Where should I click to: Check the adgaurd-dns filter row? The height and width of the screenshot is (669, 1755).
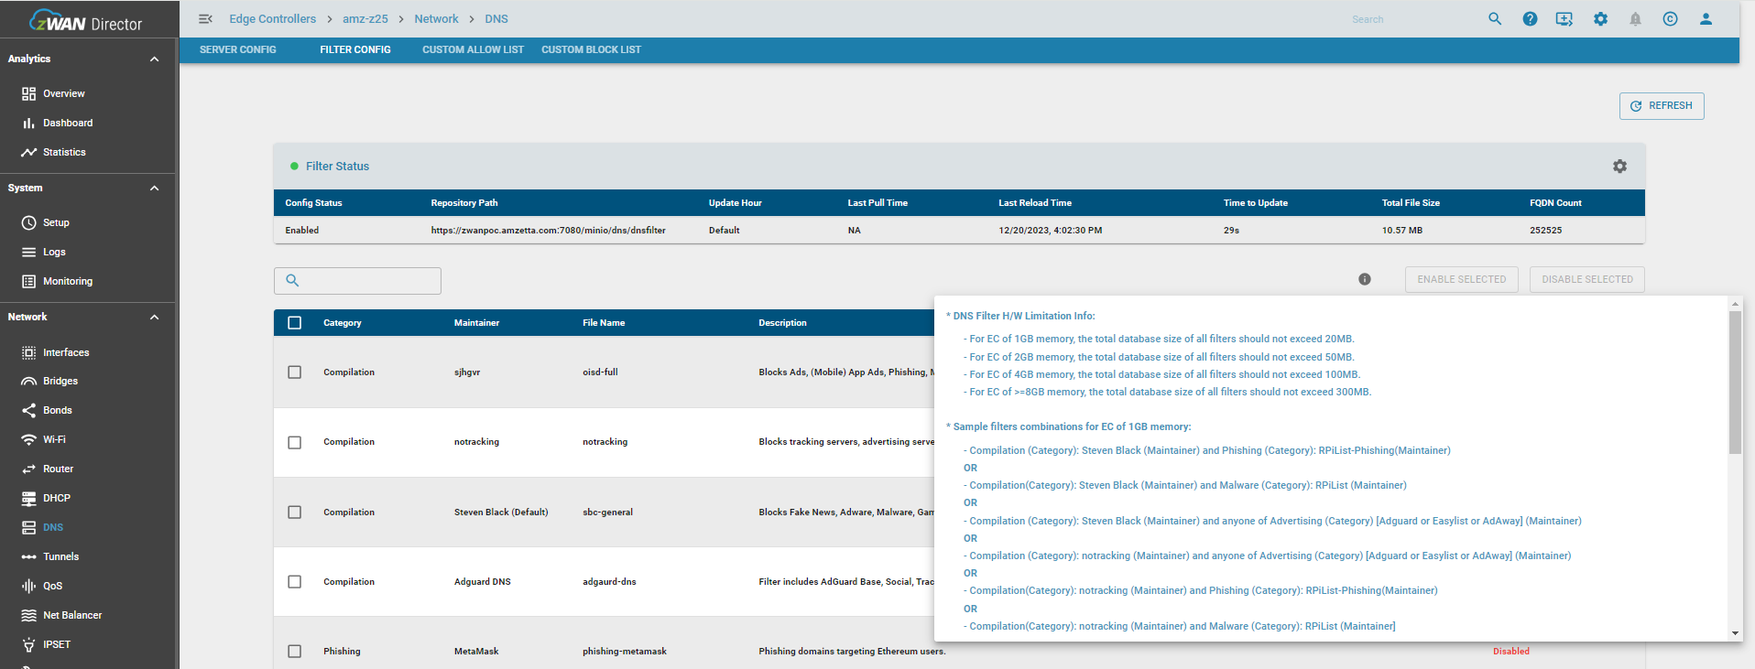point(294,582)
